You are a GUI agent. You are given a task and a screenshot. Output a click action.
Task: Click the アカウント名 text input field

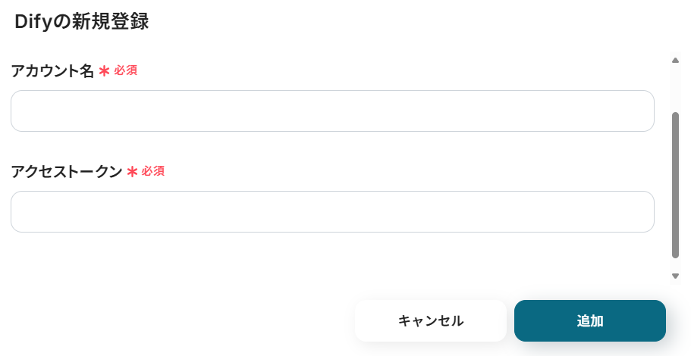[x=332, y=111]
